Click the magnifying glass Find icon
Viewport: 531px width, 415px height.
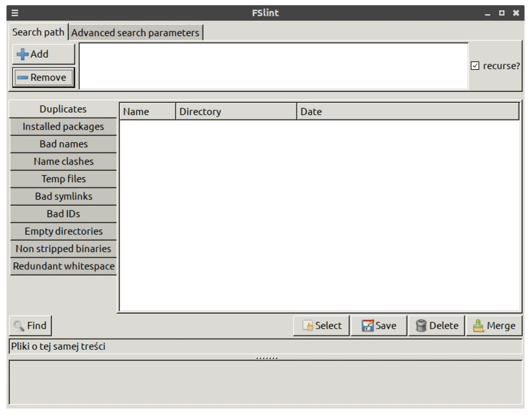[18, 326]
